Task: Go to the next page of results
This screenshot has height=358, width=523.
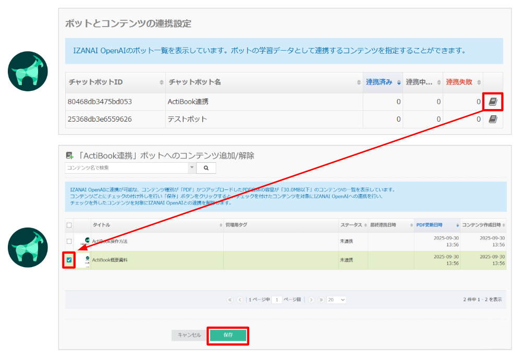Action: pyautogui.click(x=311, y=300)
